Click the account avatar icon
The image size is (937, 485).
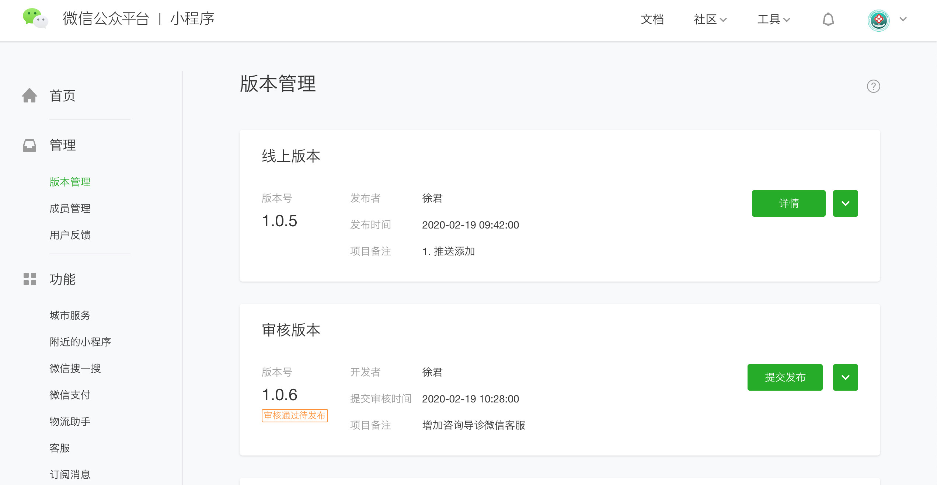click(878, 20)
